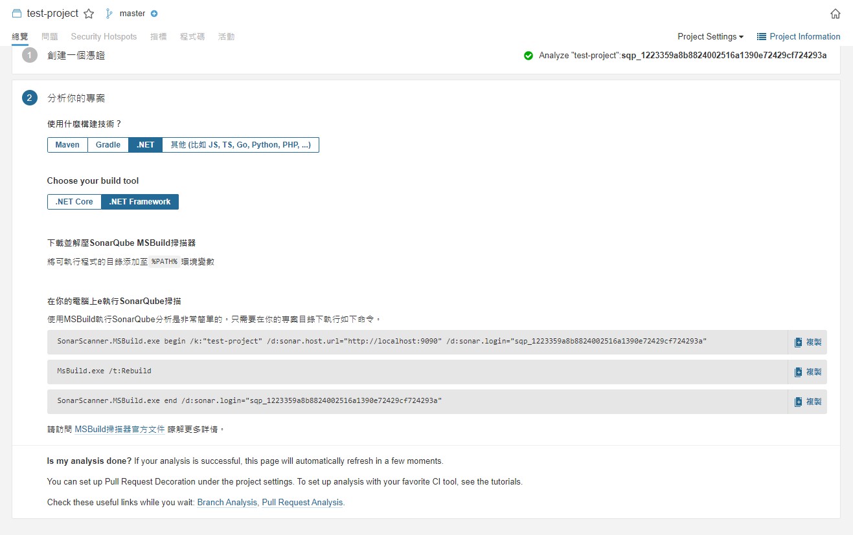This screenshot has height=535, width=853.
Task: Open Branch Analysis link
Action: tap(227, 503)
